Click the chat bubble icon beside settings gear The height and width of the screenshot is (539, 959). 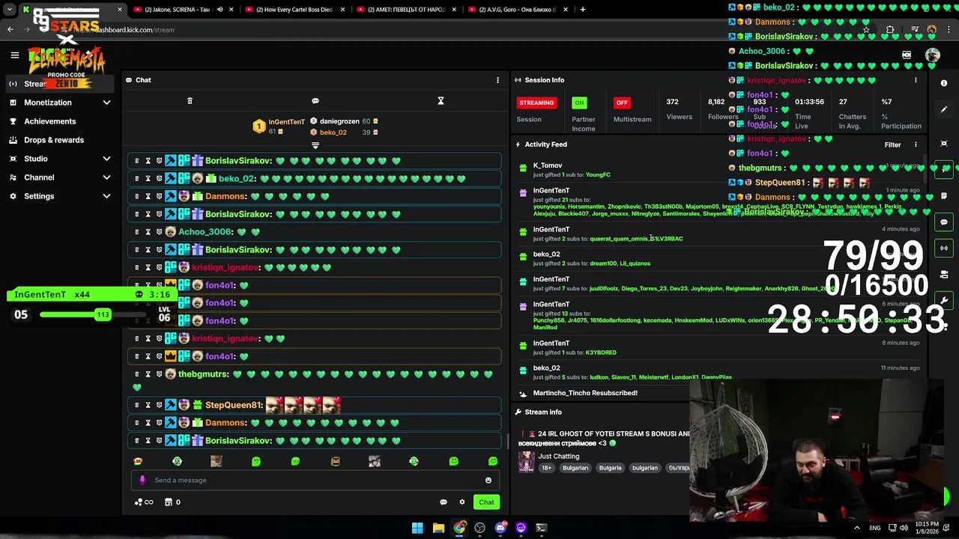443,502
